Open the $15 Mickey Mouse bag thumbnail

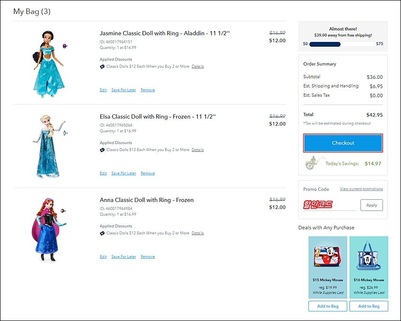(x=327, y=257)
